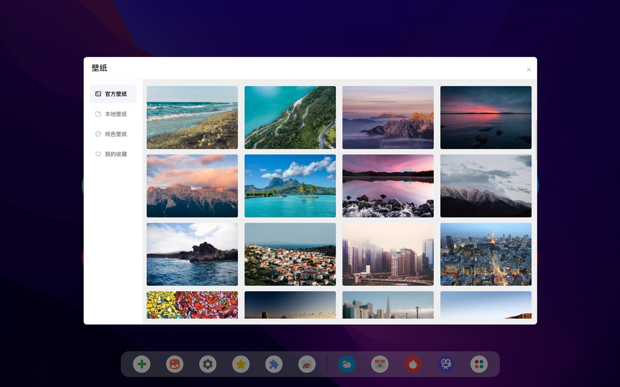Viewport: 620px width, 387px height.
Task: Open the four colored dots dock icon
Action: coord(479,364)
